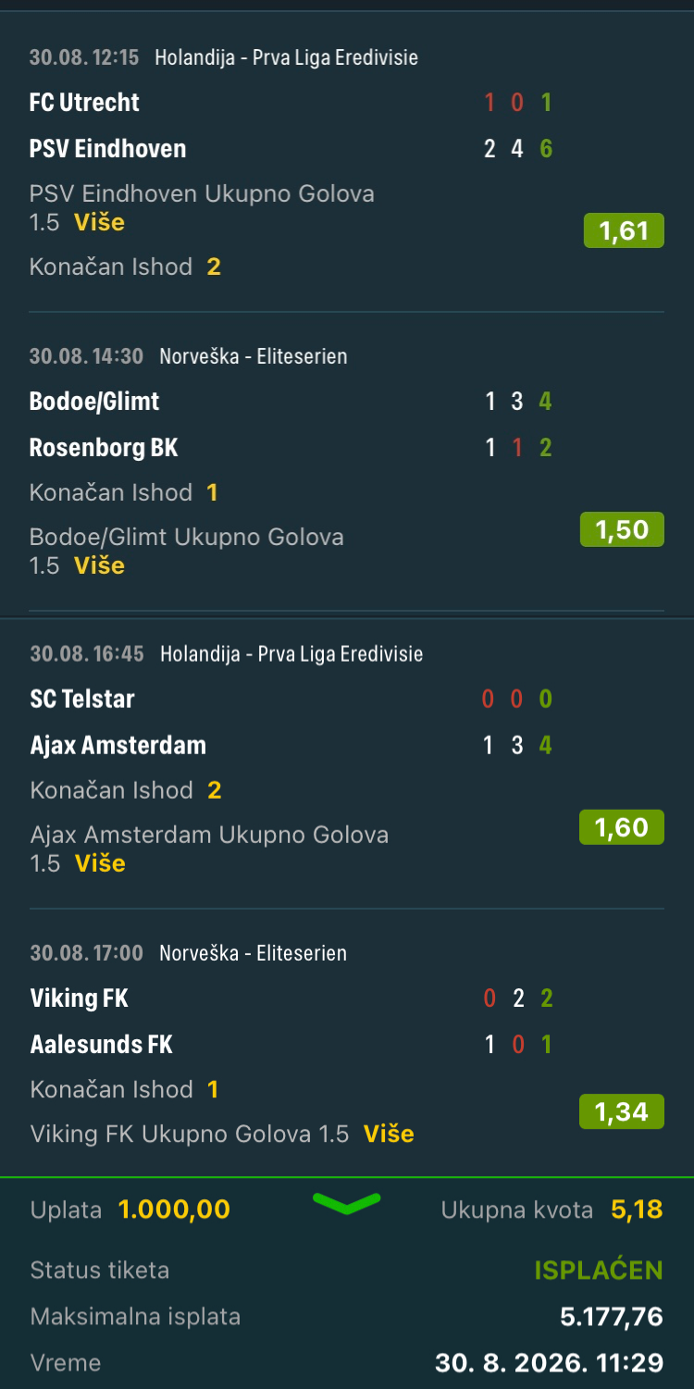Click the 1,60 odds badge
Image resolution: width=694 pixels, height=1389 pixels.
pos(622,827)
